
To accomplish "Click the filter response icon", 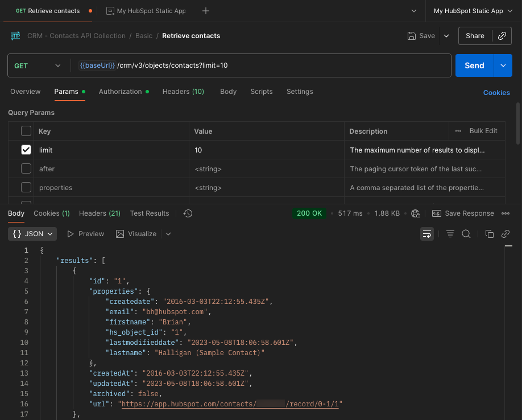I will pyautogui.click(x=450, y=234).
